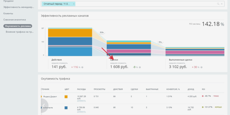Viewport: 230px width, 115px height.
Task: Open Окупаемость рекламы menu item
Action: [x=18, y=26]
